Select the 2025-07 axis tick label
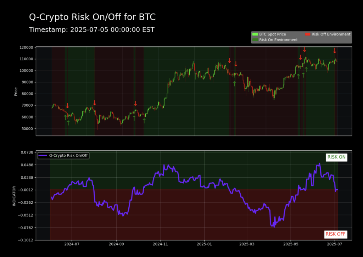 point(334,244)
